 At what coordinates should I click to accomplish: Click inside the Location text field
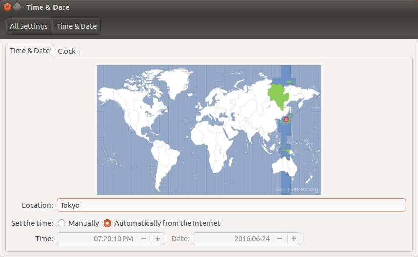231,205
